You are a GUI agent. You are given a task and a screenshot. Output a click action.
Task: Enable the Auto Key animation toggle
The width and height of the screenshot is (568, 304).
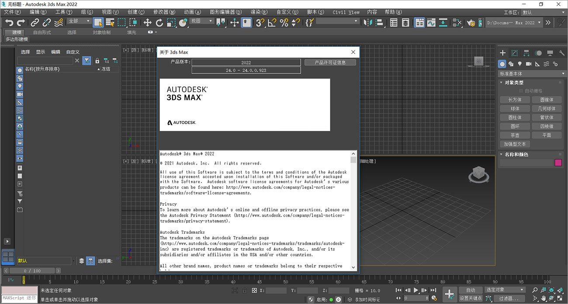coord(471,290)
